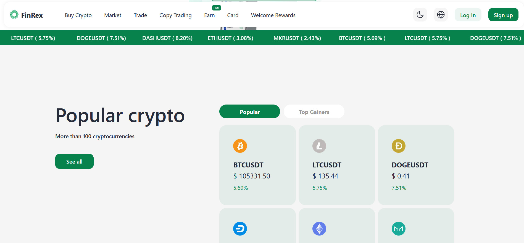Click the $ 105331.50 price
Image resolution: width=524 pixels, height=243 pixels.
coord(252,176)
